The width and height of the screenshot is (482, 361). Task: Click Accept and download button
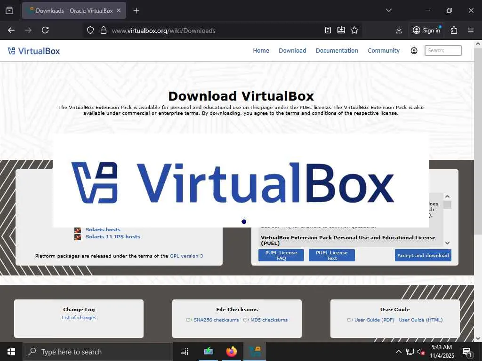[423, 255]
